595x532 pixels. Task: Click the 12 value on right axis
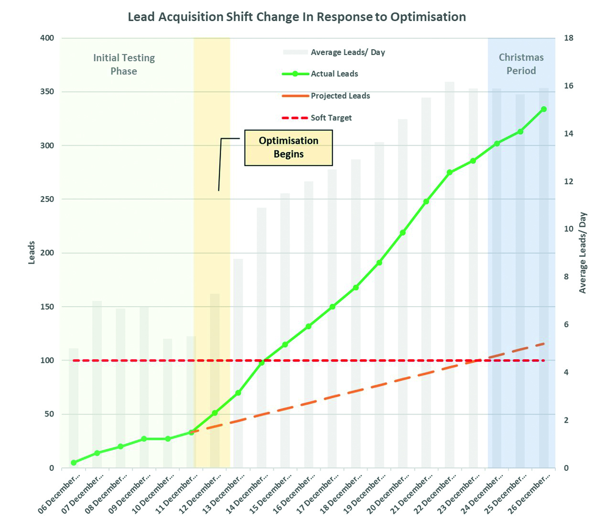click(x=569, y=181)
